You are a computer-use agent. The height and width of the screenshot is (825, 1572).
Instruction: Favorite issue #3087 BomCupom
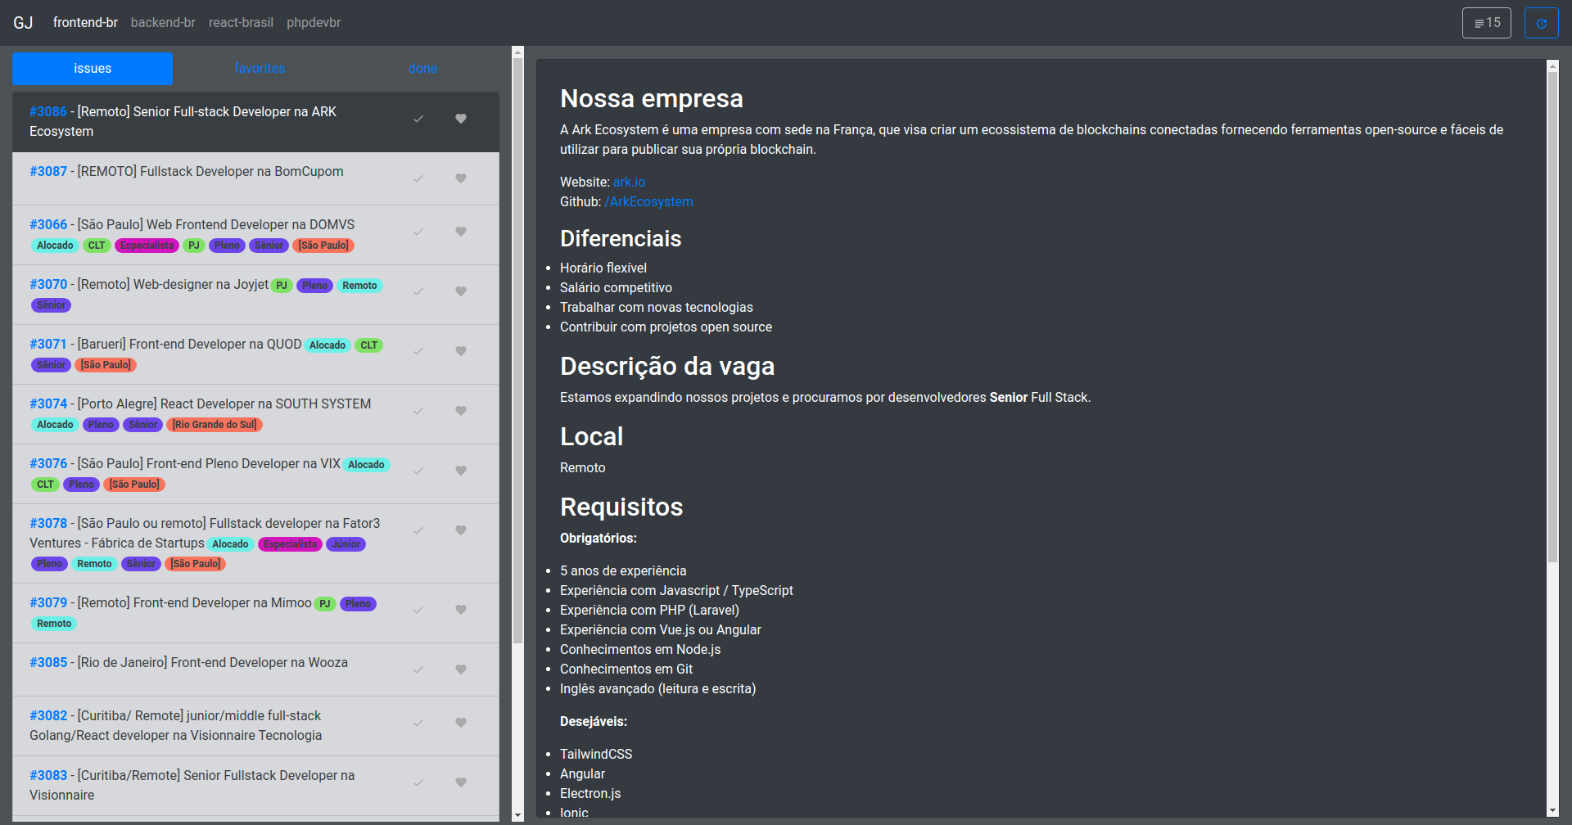(461, 178)
